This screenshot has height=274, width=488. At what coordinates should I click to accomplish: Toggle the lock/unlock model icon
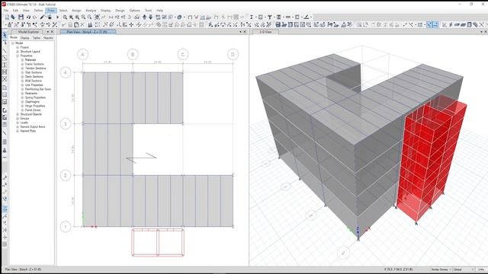coord(50,17)
